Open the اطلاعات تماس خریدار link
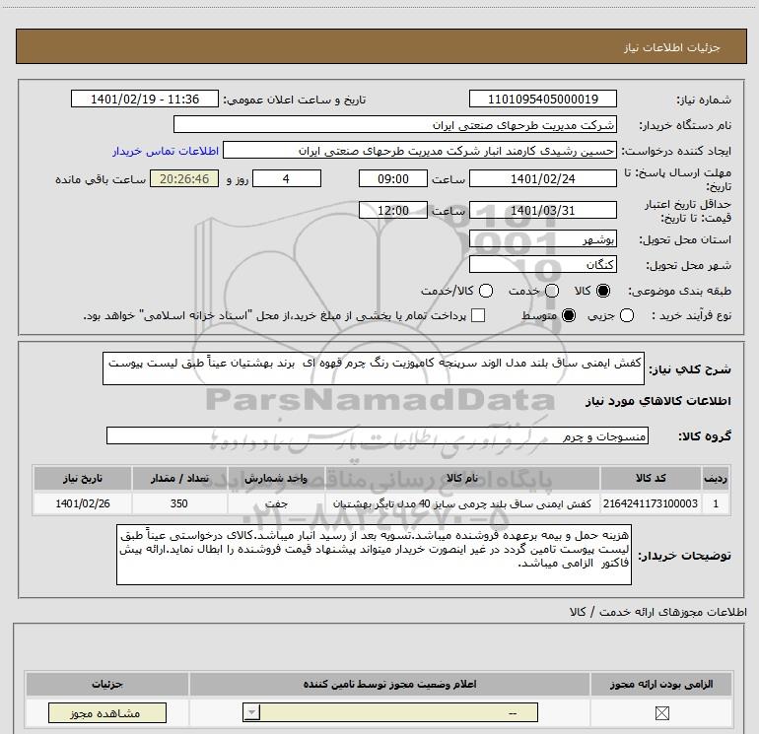The image size is (759, 734). tap(166, 151)
